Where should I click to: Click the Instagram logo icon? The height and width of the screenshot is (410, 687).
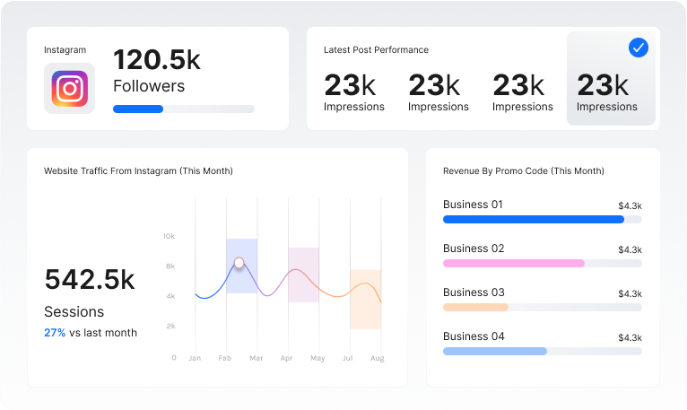click(70, 89)
